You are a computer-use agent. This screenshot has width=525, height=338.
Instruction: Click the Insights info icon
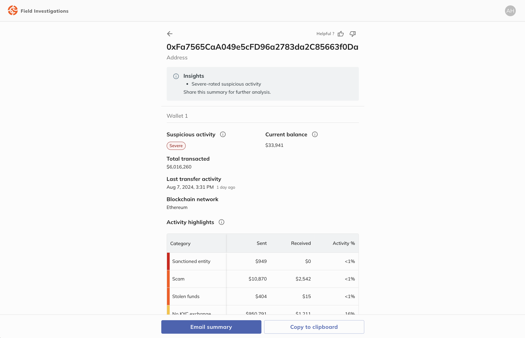176,76
